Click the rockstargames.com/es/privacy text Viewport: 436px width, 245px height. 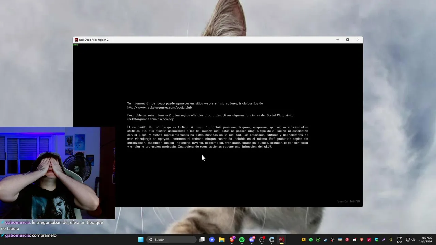click(x=151, y=119)
